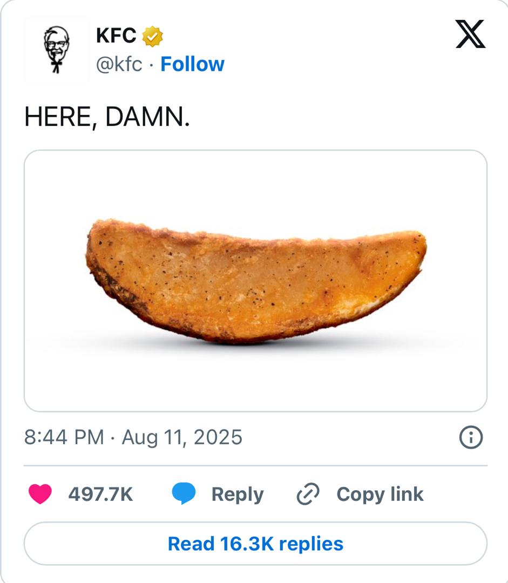Click the 497.7K likes count

coord(100,494)
